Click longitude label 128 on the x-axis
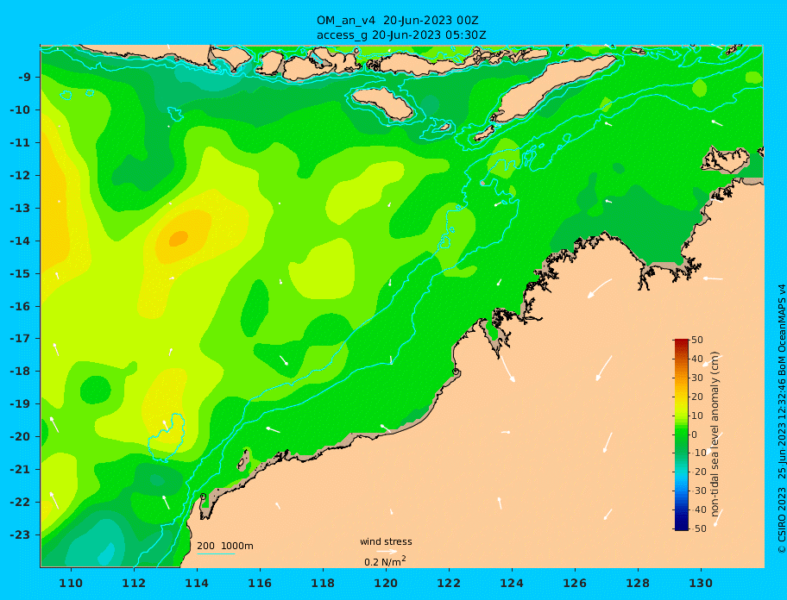Image resolution: width=787 pixels, height=600 pixels. click(x=638, y=583)
